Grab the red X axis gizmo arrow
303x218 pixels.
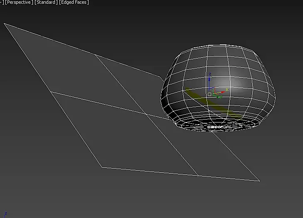(222, 91)
